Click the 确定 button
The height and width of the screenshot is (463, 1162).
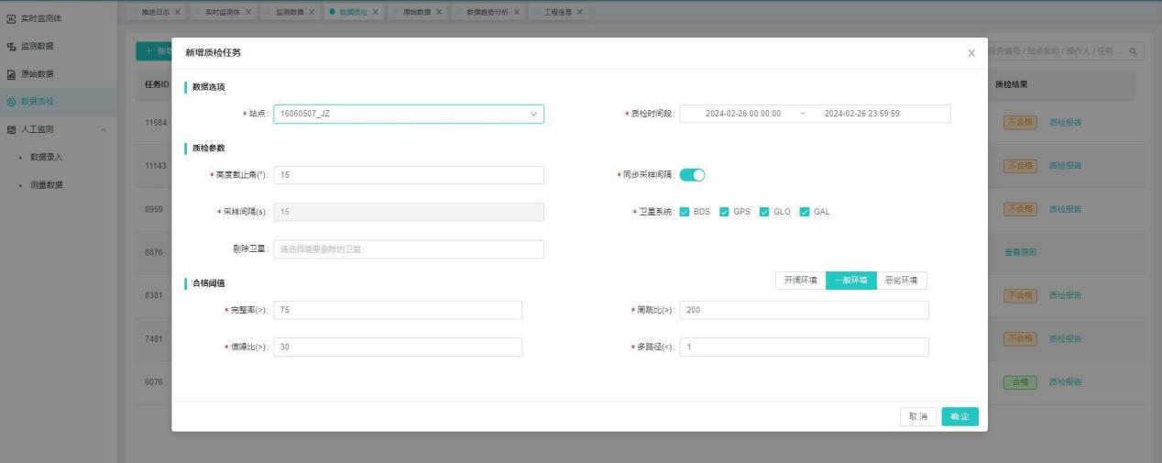pos(959,417)
